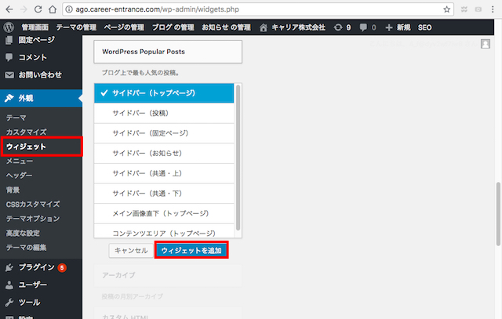502x319 pixels.
Task: Click the キャンセル button
Action: [131, 250]
